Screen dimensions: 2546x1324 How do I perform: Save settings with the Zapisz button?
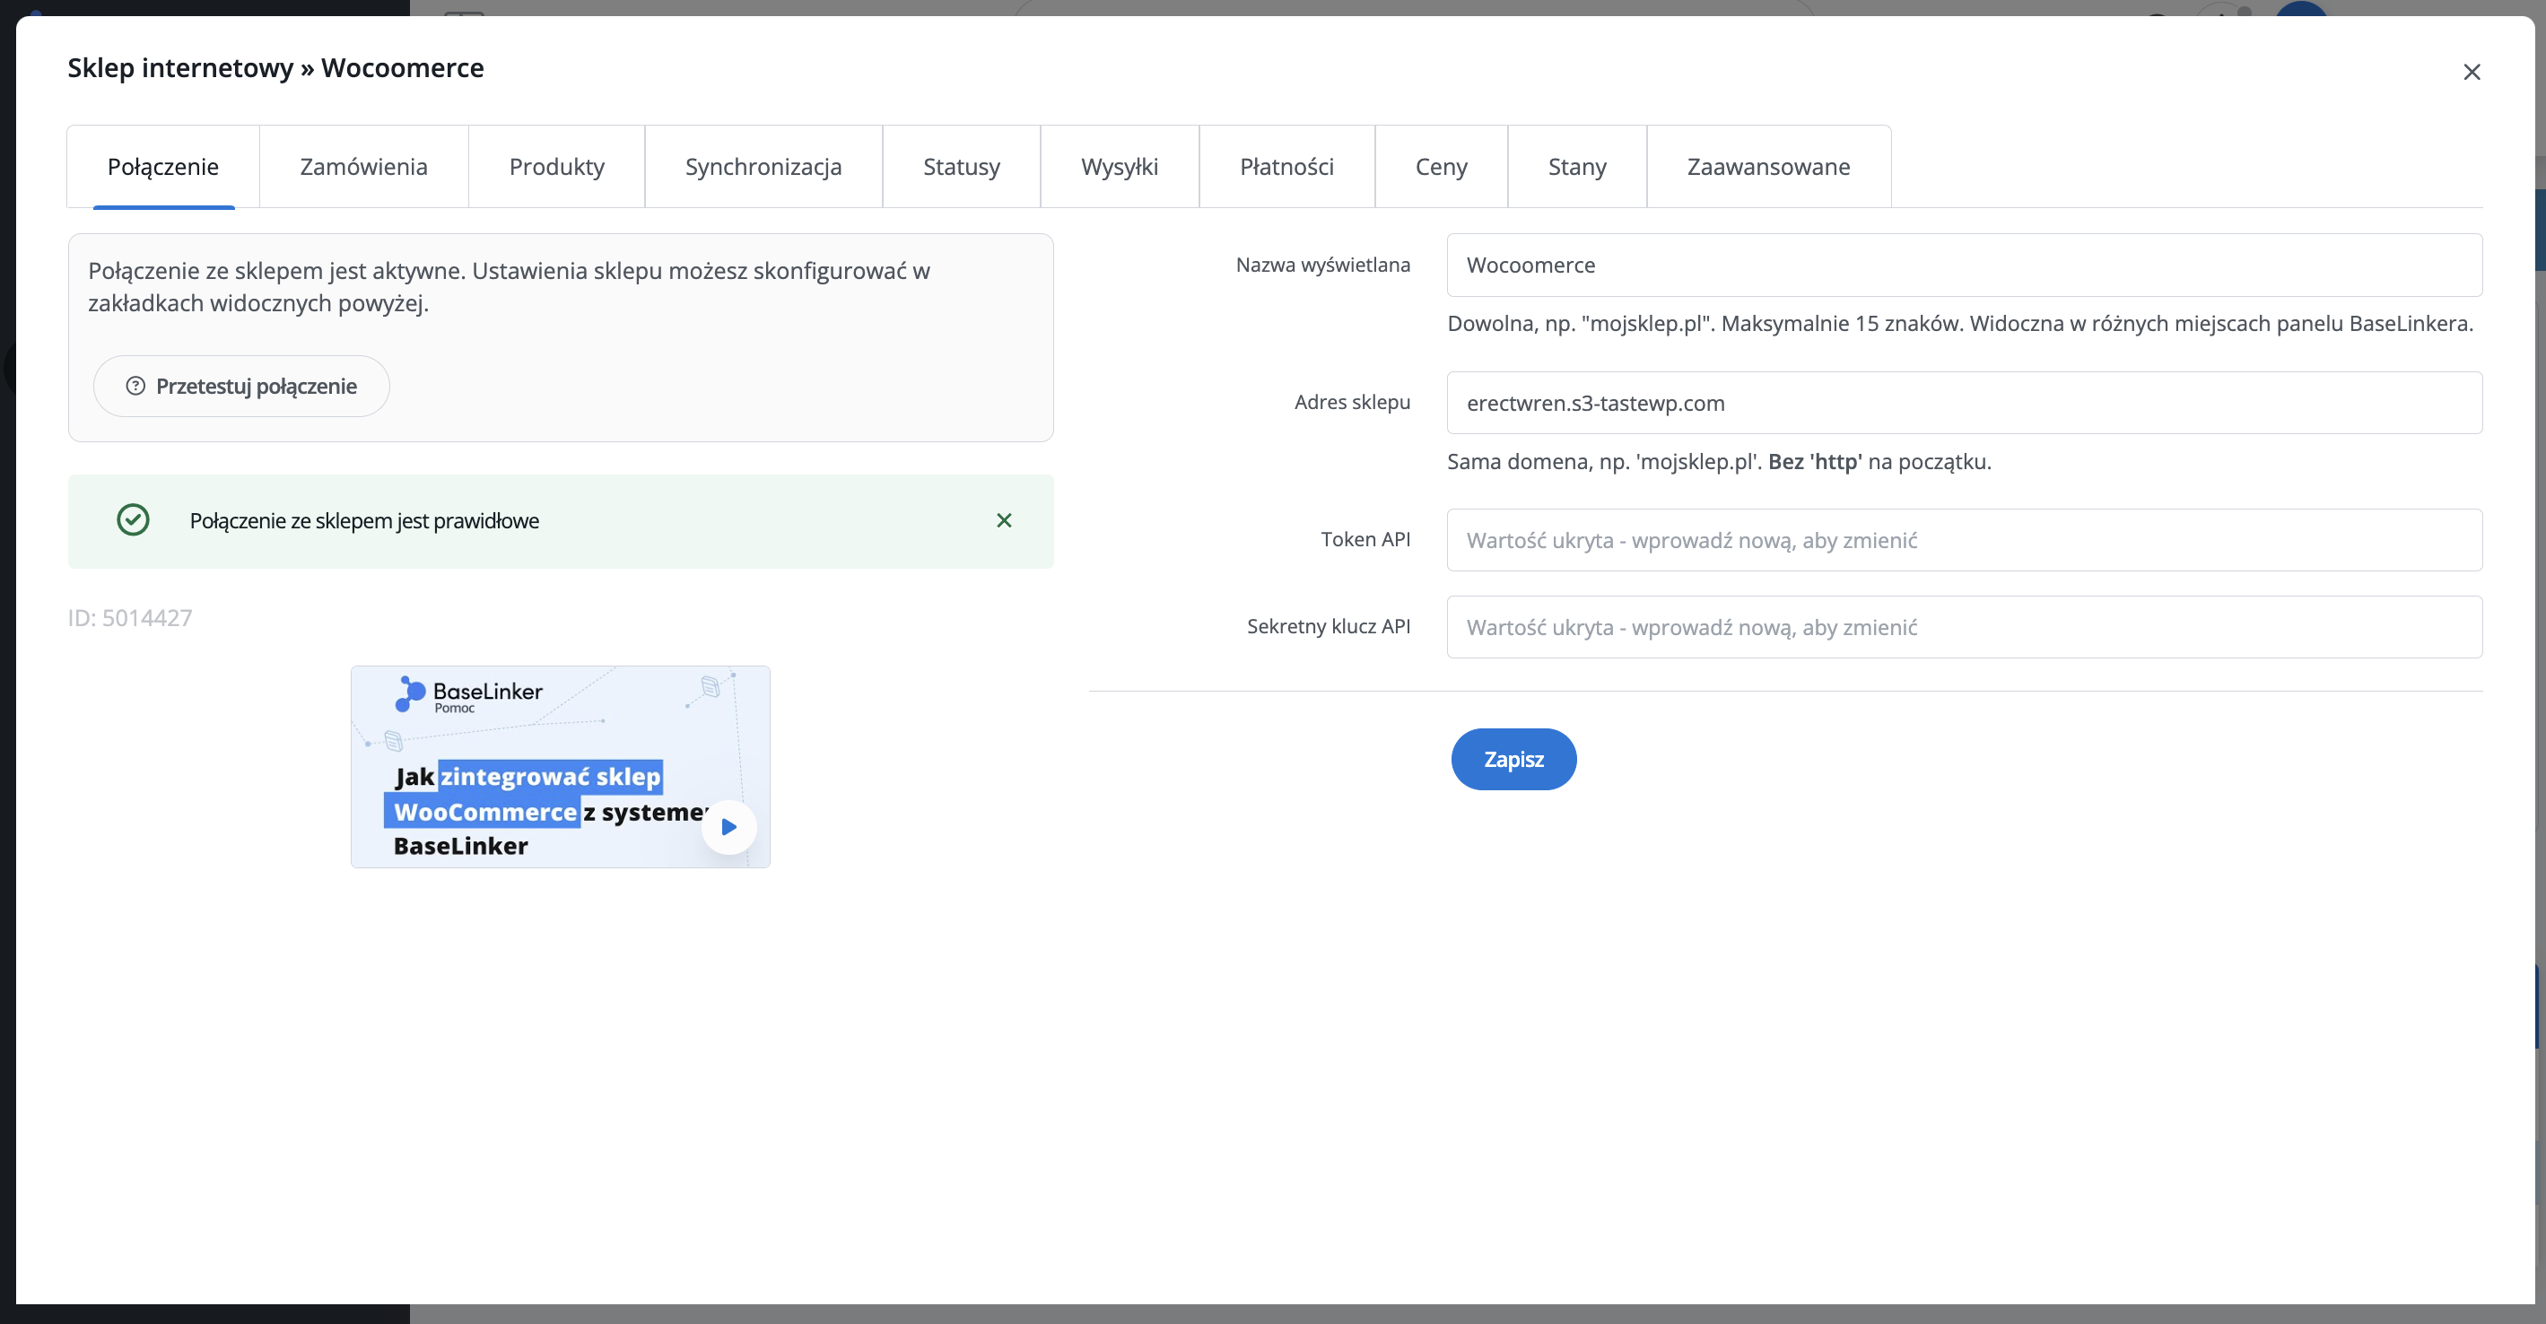pos(1513,760)
